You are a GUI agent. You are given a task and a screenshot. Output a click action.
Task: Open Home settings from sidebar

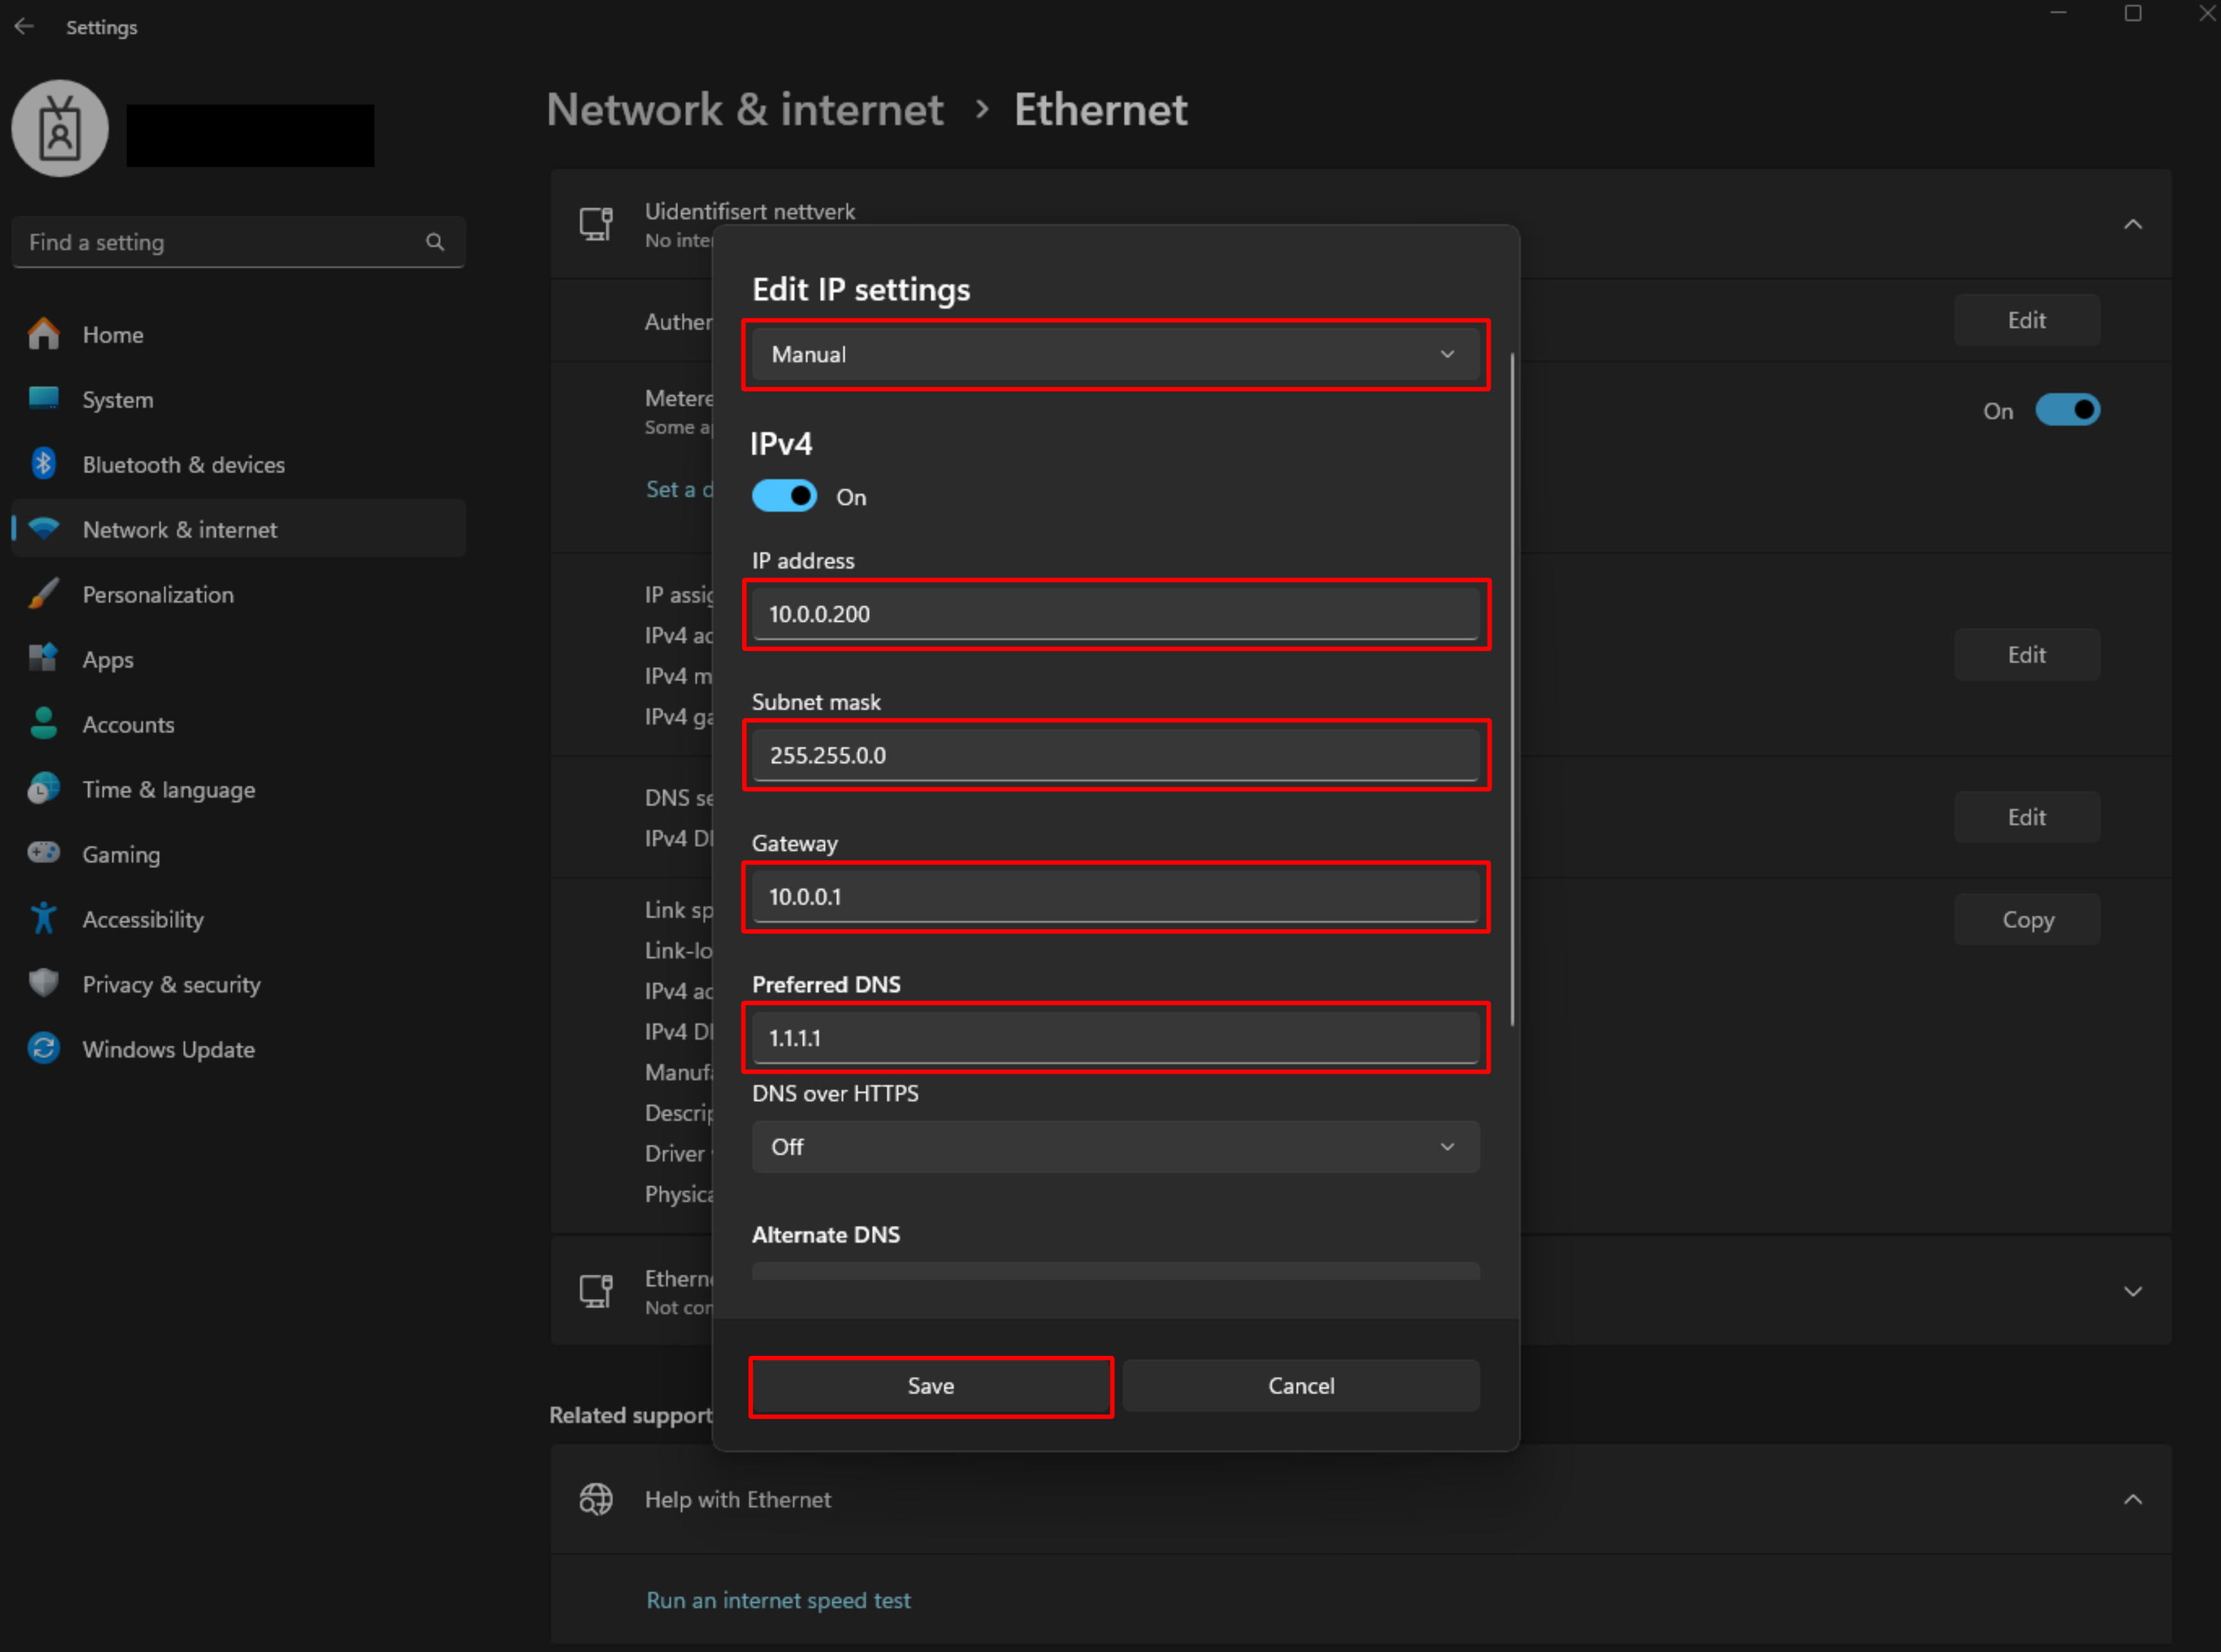[113, 334]
